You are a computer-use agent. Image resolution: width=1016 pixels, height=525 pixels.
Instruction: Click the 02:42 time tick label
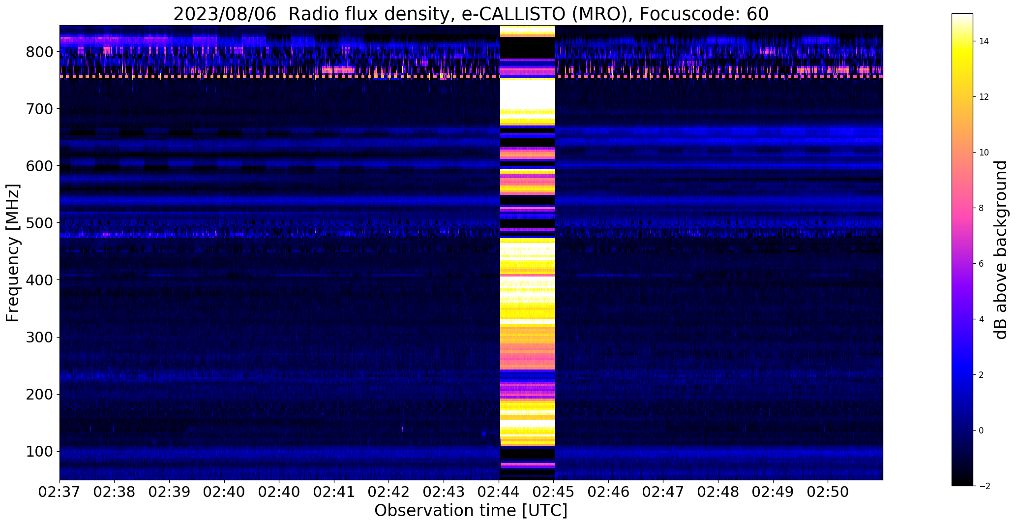389,492
